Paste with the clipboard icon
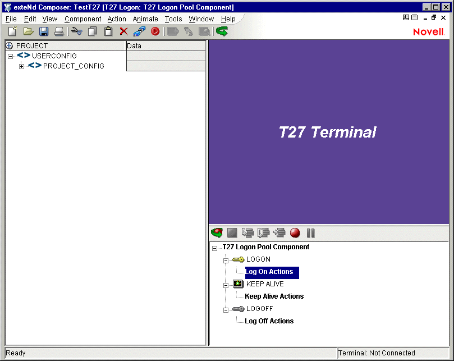This screenshot has height=361, width=454. (x=108, y=31)
